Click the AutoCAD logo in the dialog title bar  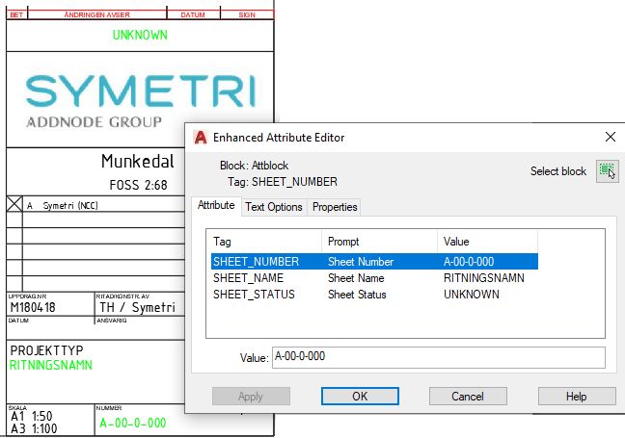pyautogui.click(x=200, y=138)
